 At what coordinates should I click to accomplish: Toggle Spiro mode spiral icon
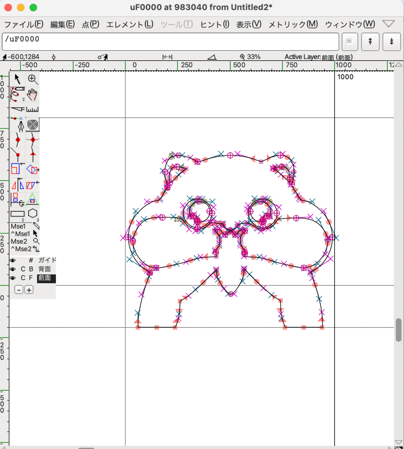[32, 124]
